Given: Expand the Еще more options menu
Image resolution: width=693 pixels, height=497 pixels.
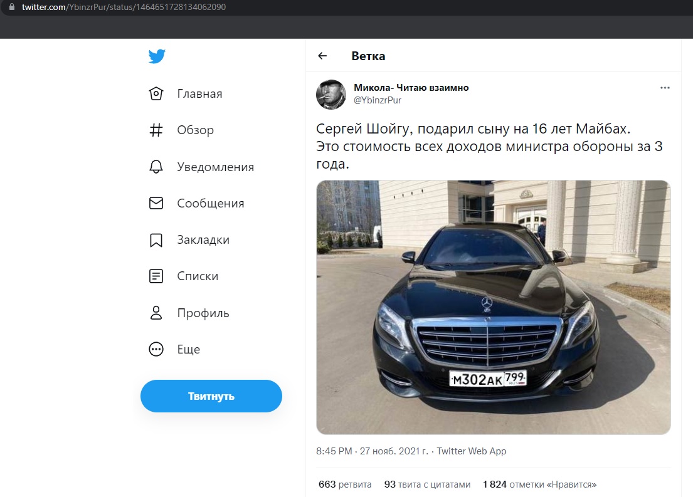Looking at the screenshot, I should tap(156, 350).
